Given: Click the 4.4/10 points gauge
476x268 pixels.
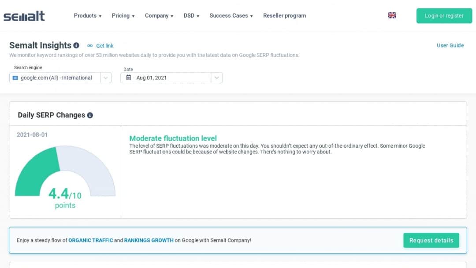Looking at the screenshot, I should tap(65, 176).
